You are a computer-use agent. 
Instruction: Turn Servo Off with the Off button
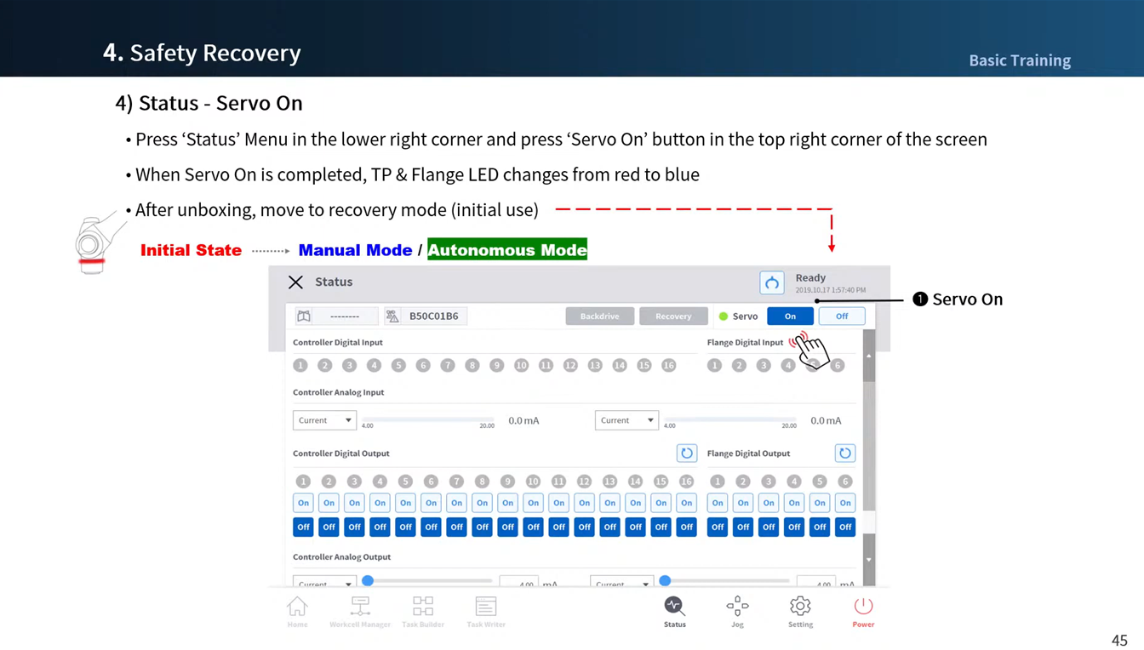point(842,316)
